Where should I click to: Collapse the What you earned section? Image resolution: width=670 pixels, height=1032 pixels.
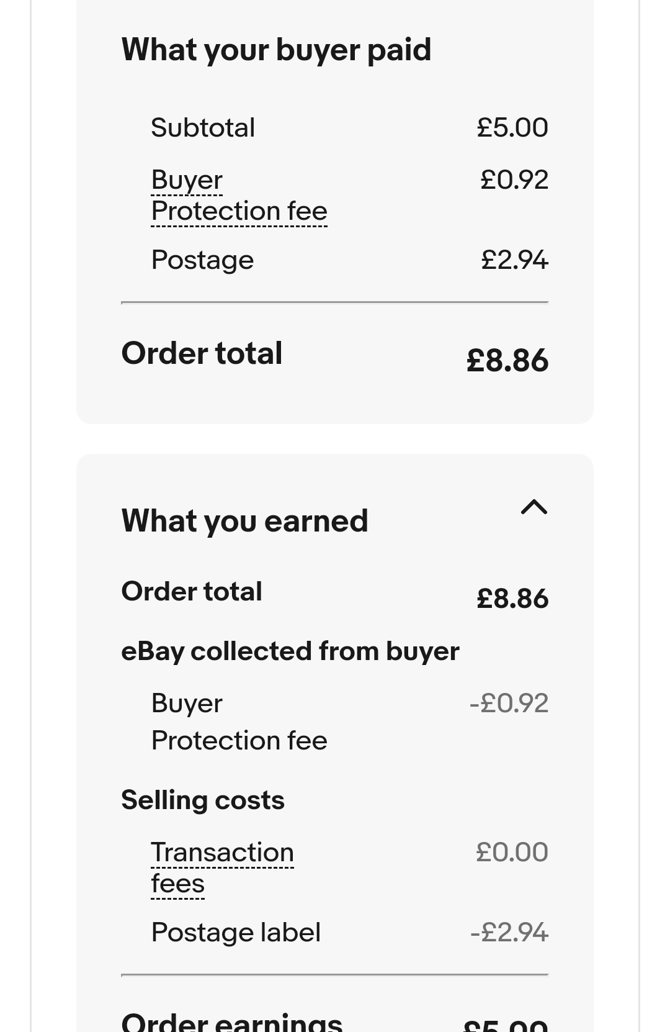534,507
